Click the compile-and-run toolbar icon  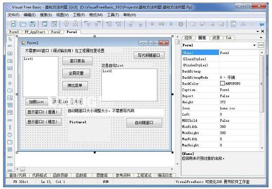[x=162, y=24]
